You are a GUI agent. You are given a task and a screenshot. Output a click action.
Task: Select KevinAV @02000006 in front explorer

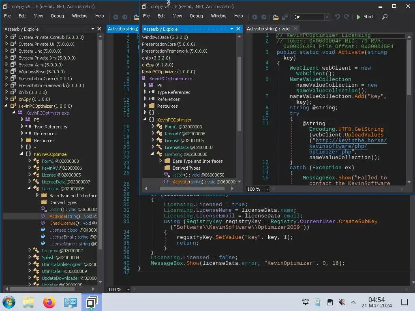click(185, 134)
